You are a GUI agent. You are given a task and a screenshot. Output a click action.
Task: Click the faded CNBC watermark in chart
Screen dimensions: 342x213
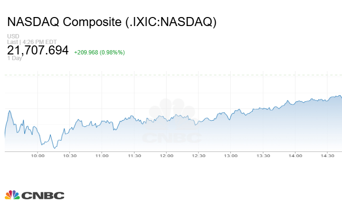point(173,124)
